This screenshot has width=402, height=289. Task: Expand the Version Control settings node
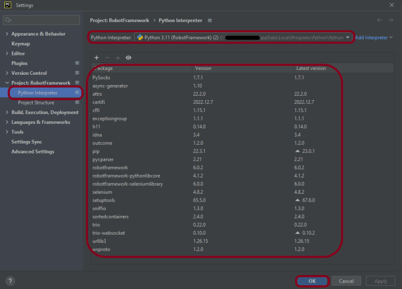pos(6,73)
